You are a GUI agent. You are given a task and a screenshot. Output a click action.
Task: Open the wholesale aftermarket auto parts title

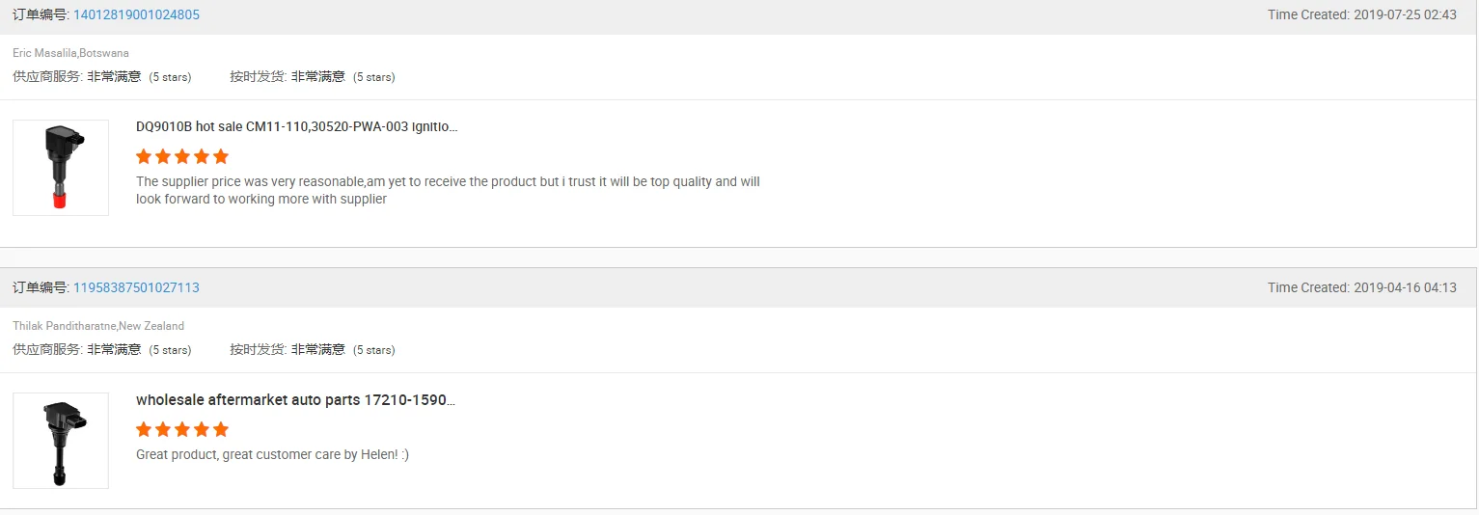coord(295,400)
